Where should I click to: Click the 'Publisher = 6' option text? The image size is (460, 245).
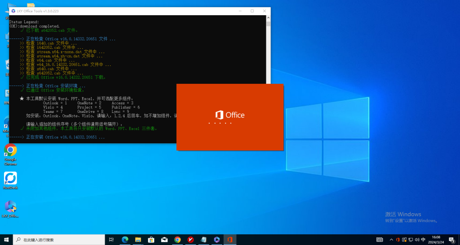pyautogui.click(x=126, y=107)
